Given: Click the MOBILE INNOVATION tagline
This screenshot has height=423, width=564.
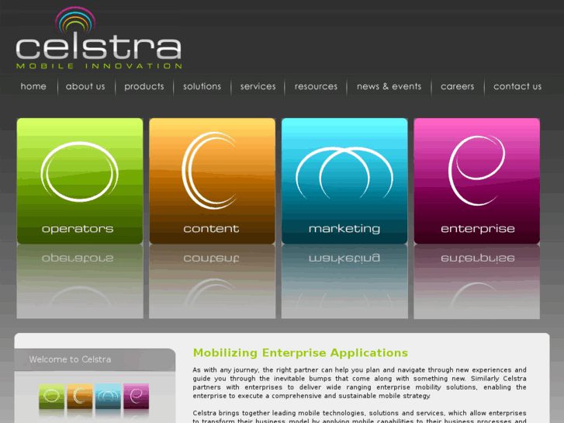Looking at the screenshot, I should (x=99, y=66).
